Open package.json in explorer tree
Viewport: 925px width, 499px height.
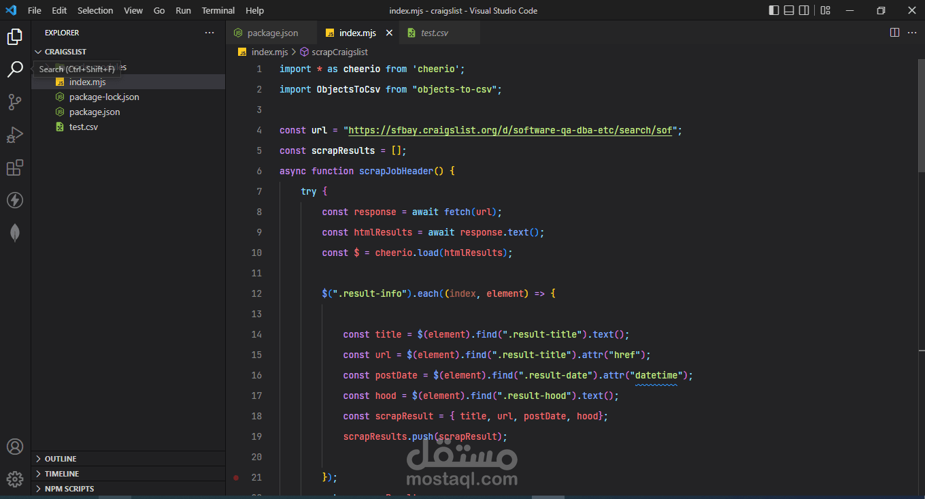coord(128,112)
